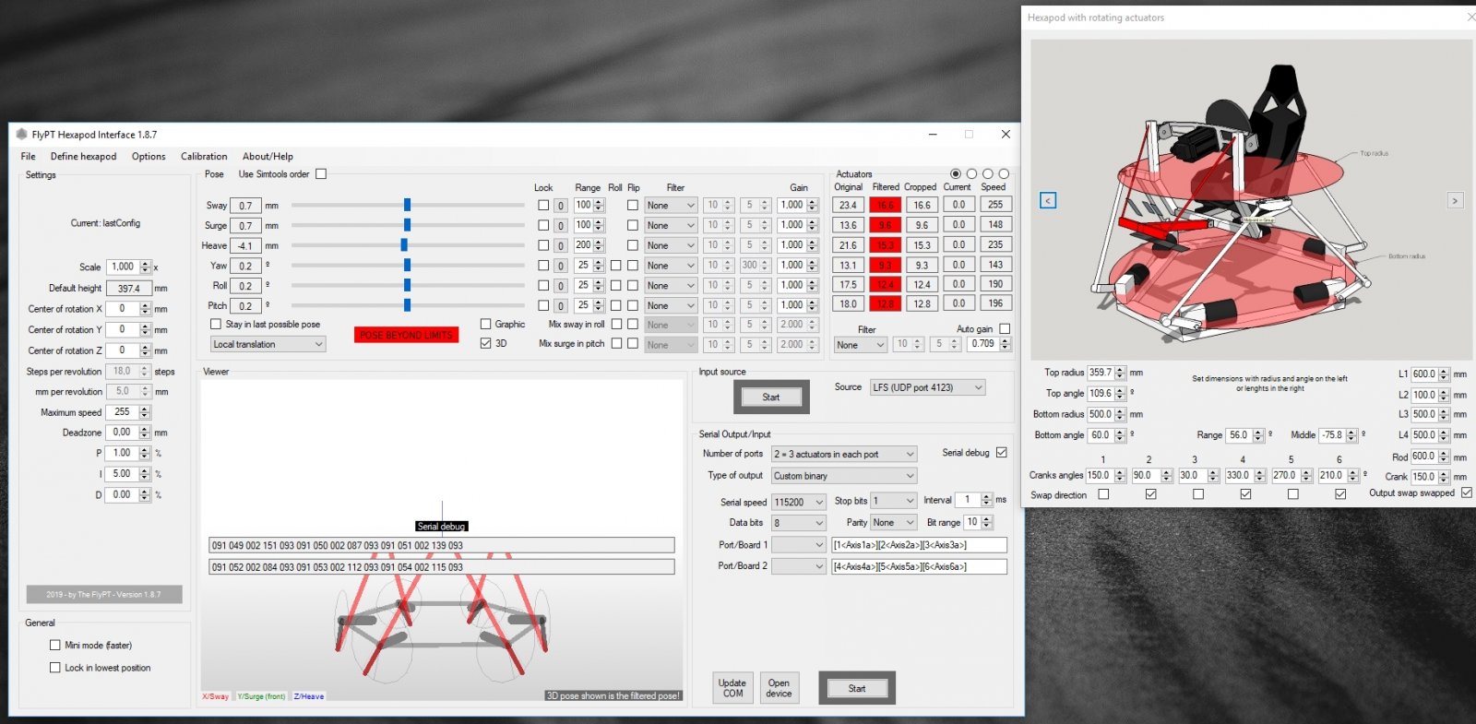Viewport: 1476px width, 724px height.
Task: Click Start under Input source
Action: coord(771,398)
